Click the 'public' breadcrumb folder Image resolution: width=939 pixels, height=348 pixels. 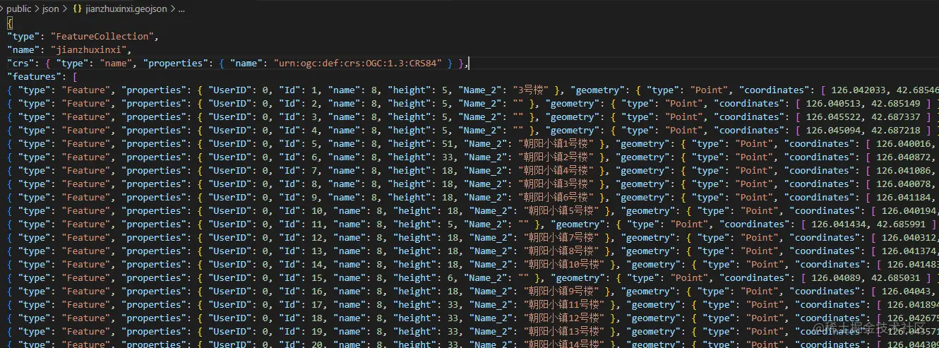click(19, 8)
